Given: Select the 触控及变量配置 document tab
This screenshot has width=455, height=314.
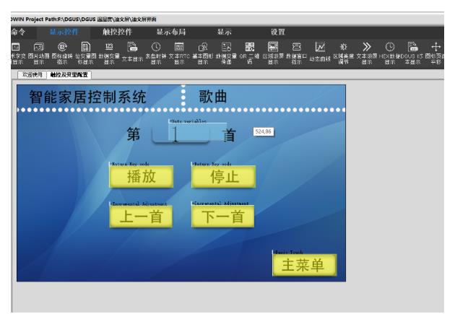Looking at the screenshot, I should [69, 75].
